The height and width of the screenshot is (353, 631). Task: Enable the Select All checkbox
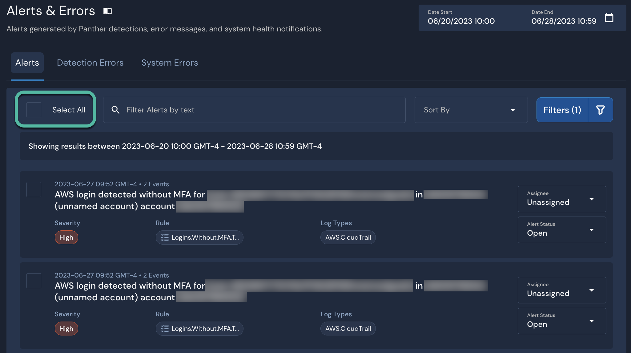[34, 110]
